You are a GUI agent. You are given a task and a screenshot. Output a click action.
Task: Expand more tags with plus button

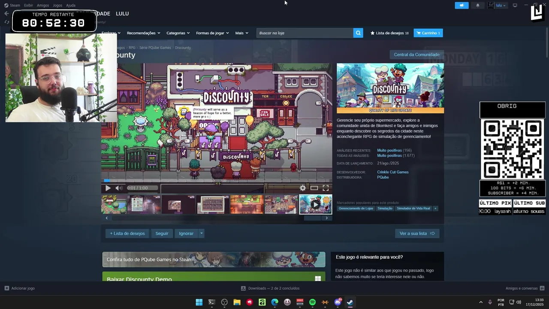pos(435,209)
